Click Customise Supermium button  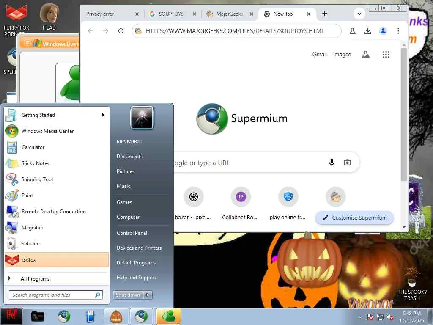(355, 218)
